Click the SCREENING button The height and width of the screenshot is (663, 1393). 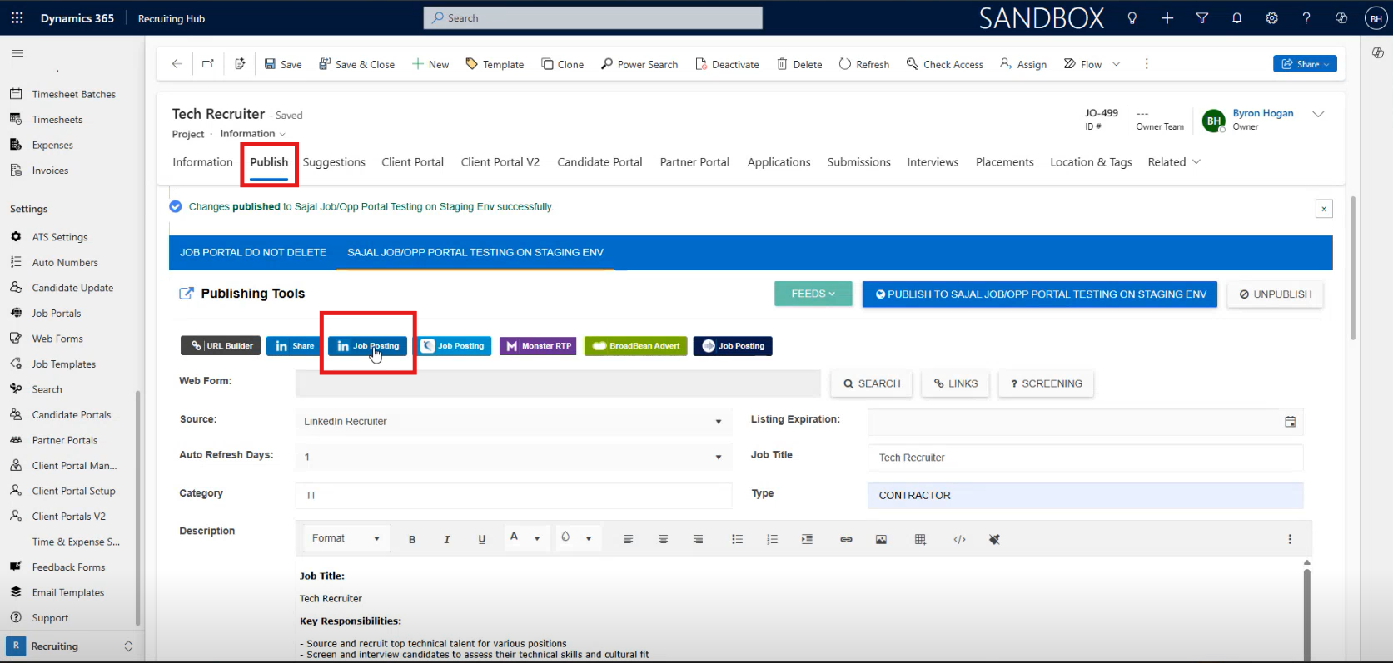[1047, 383]
